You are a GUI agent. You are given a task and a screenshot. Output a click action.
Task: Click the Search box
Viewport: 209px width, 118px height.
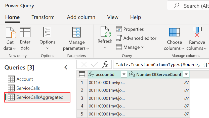[194, 6]
